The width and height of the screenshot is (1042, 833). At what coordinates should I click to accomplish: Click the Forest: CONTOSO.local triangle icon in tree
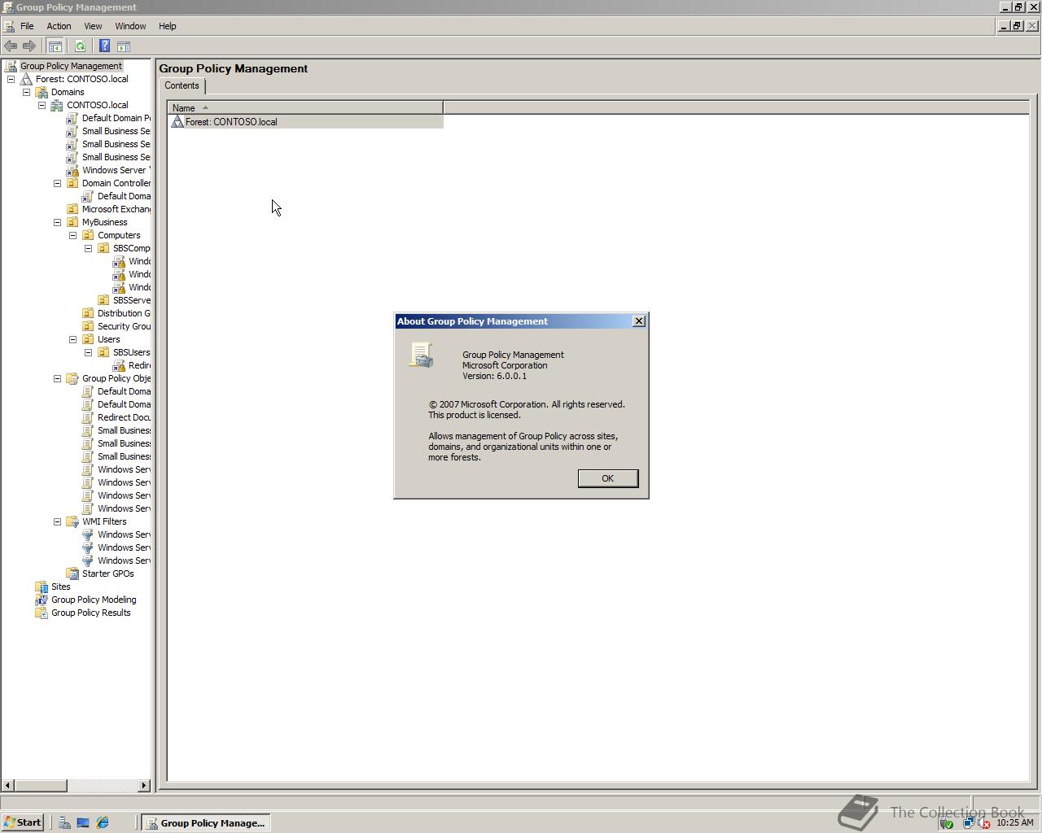coord(26,79)
